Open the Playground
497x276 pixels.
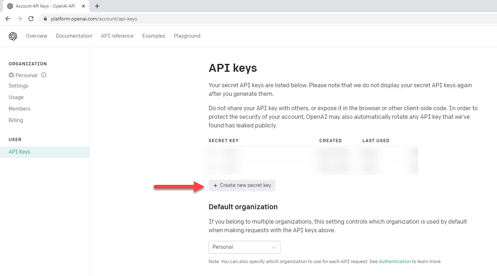pyautogui.click(x=187, y=36)
